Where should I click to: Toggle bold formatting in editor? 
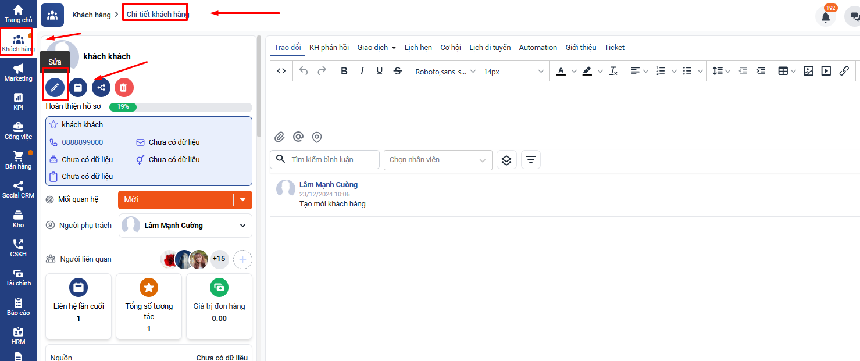click(344, 71)
